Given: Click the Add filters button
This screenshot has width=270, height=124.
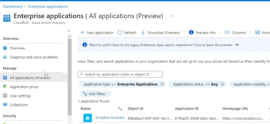Looking at the screenshot, I should pyautogui.click(x=95, y=94).
